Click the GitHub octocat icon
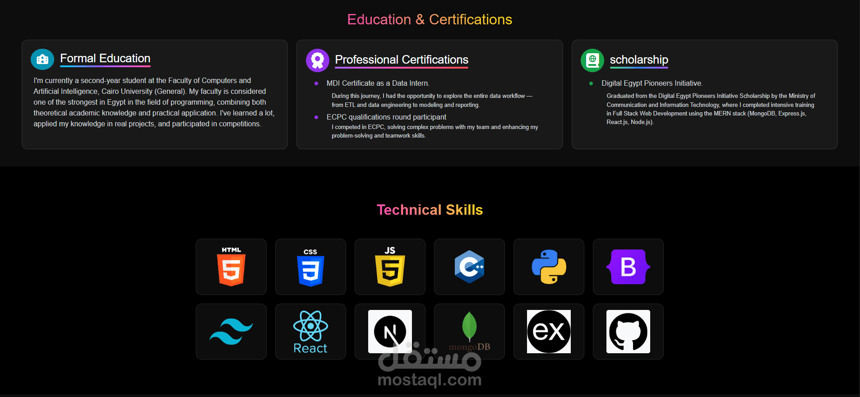This screenshot has height=397, width=860. [x=628, y=332]
